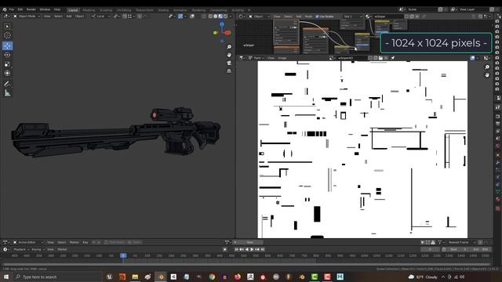502x282 pixels.
Task: Activate the Scale tool
Action: 7,64
